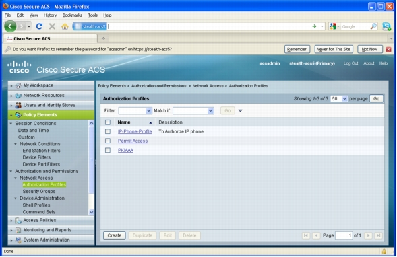The width and height of the screenshot is (397, 257).
Task: Open the browser home page icon
Action: click(65, 26)
